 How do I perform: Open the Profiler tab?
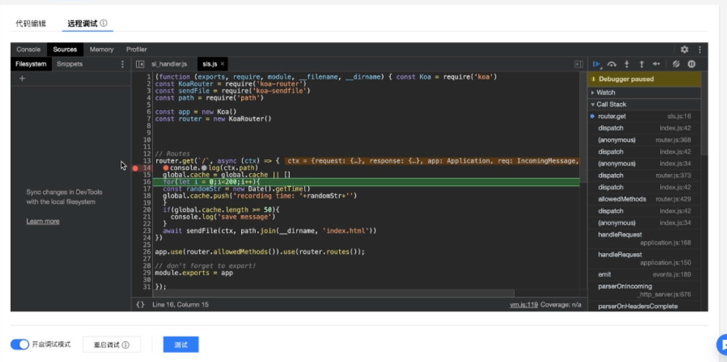pyautogui.click(x=137, y=50)
